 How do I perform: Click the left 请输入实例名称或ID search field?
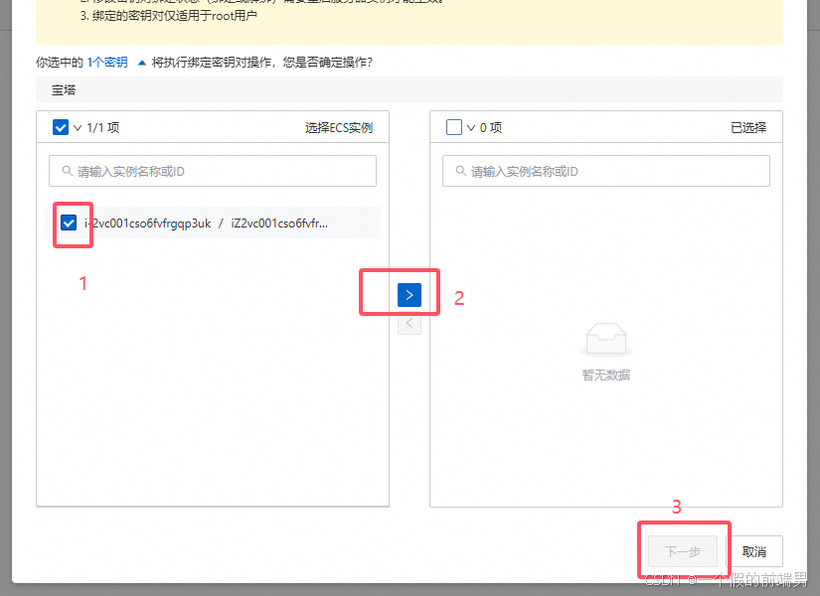212,170
